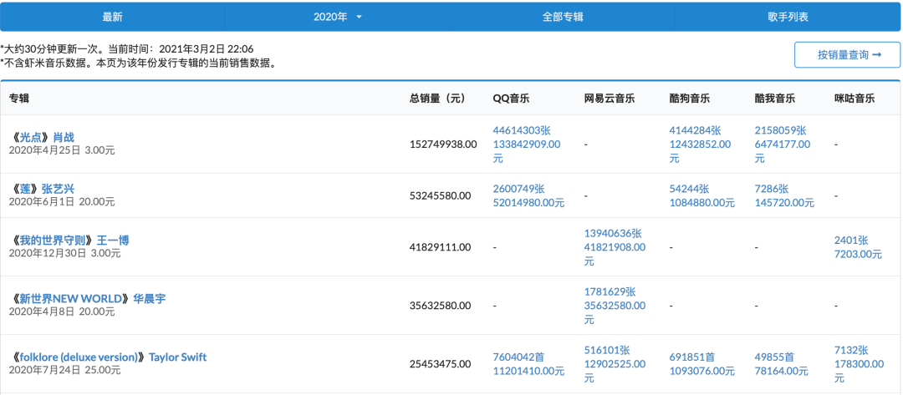Viewport: 903px width, 395px height.
Task: Open album link 《新世界NEW WORLD》
Action: coord(70,299)
